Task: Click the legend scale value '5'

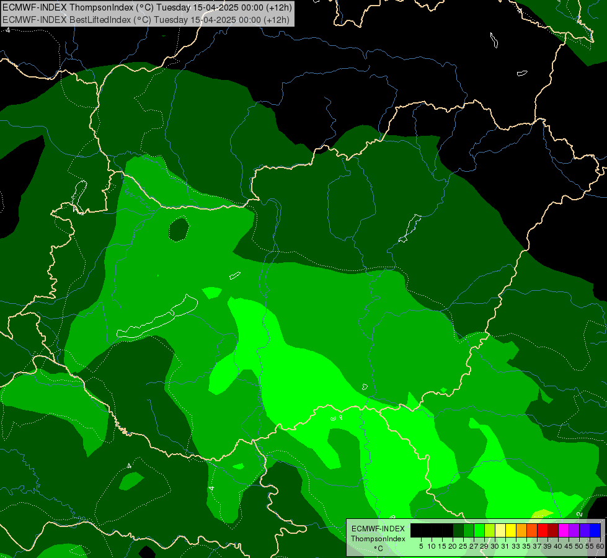Action: point(421,546)
